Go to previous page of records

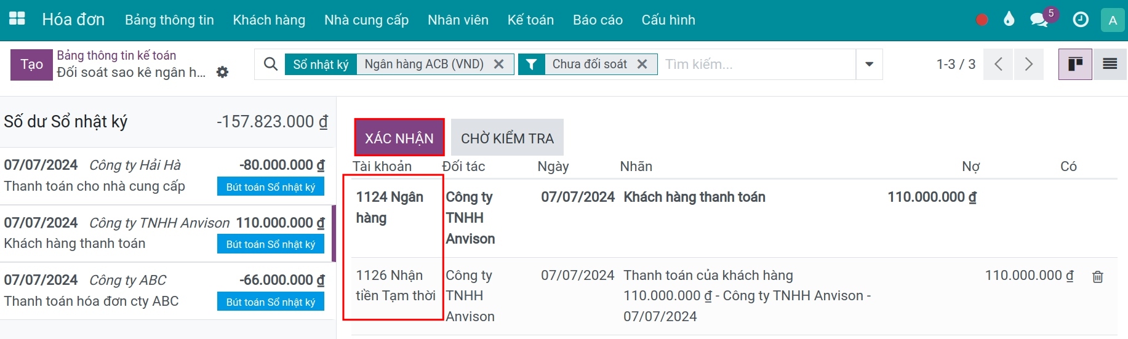click(x=998, y=64)
